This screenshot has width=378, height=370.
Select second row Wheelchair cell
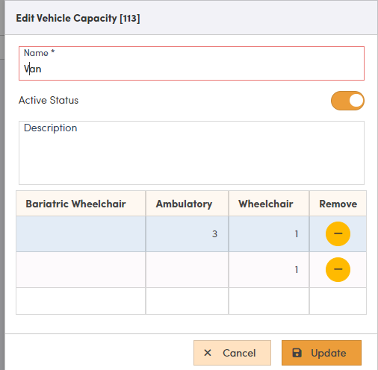[269, 270]
